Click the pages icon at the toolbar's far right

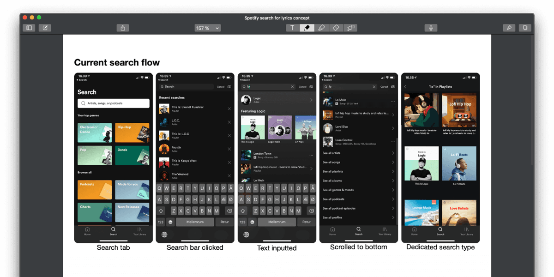pyautogui.click(x=525, y=28)
